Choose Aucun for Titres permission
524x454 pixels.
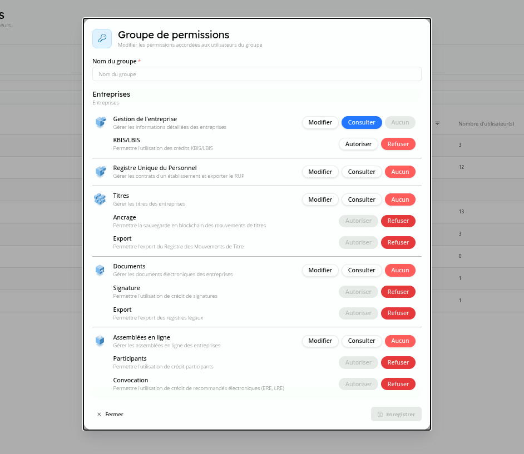coord(400,199)
